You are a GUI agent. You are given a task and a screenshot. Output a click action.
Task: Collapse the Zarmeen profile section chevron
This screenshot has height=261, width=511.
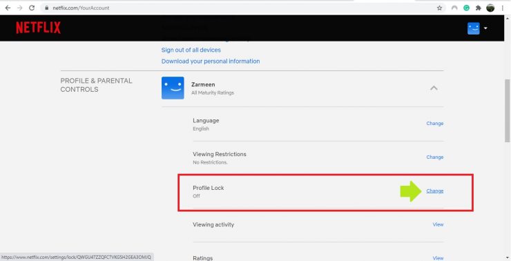click(434, 88)
